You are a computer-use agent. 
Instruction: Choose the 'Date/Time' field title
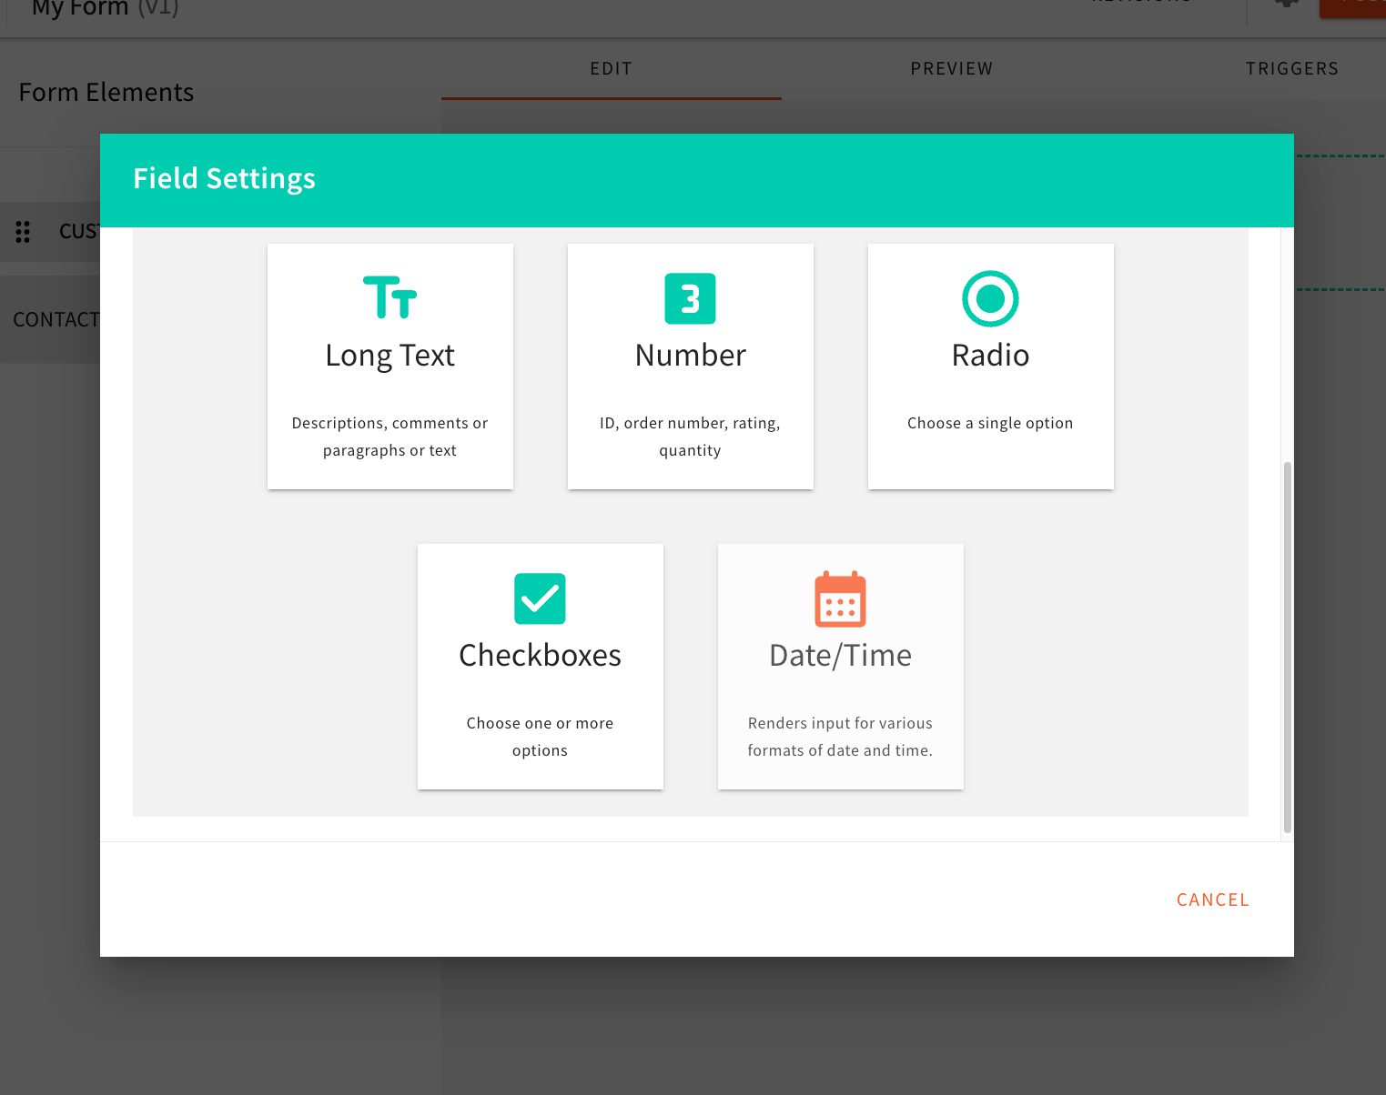(x=840, y=656)
